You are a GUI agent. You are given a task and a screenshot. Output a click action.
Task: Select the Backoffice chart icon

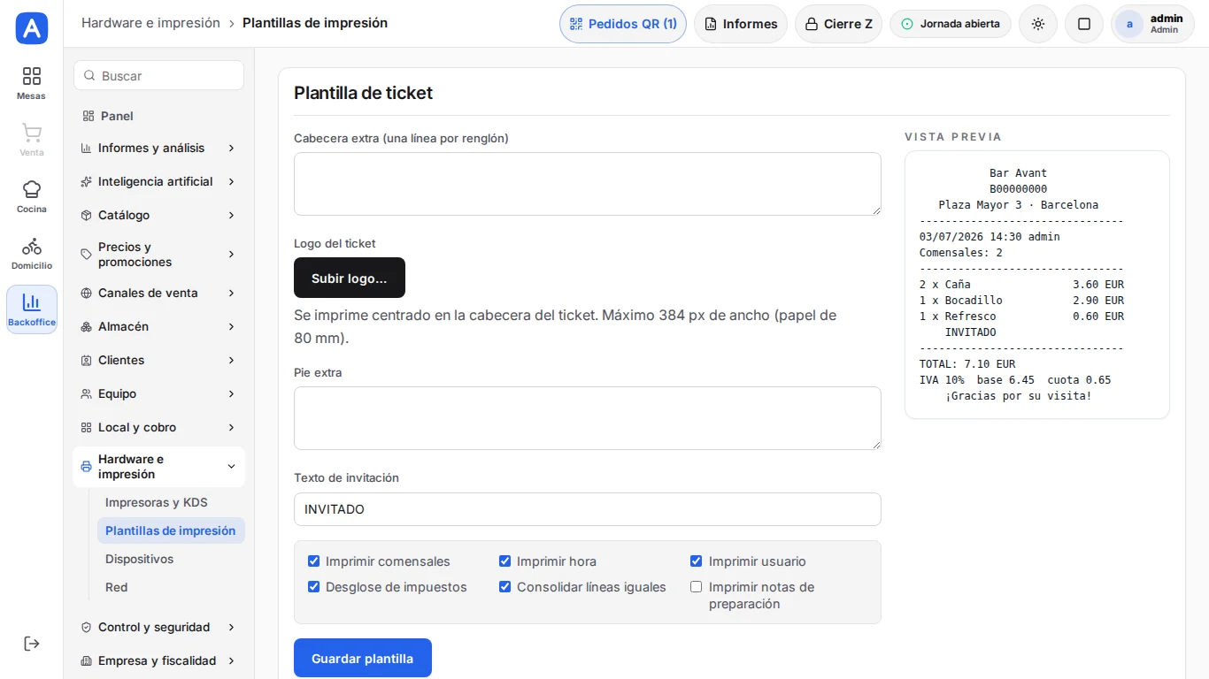click(32, 309)
